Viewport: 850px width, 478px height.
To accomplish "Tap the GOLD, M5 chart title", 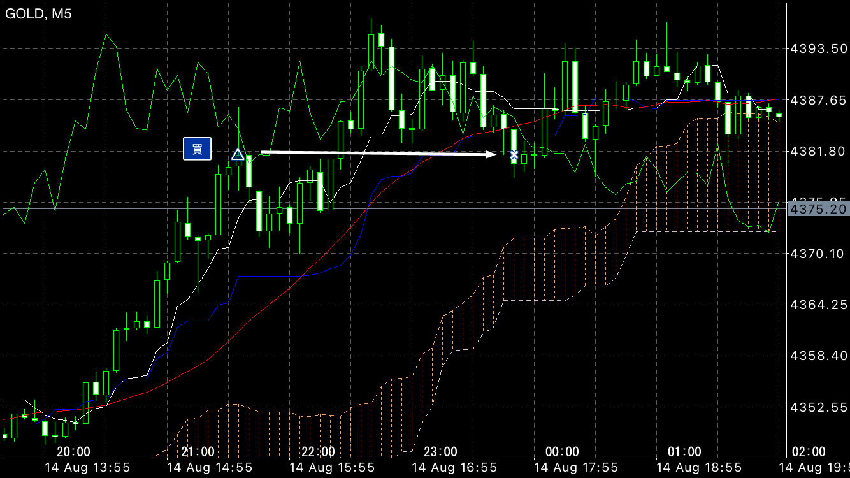I will [39, 14].
